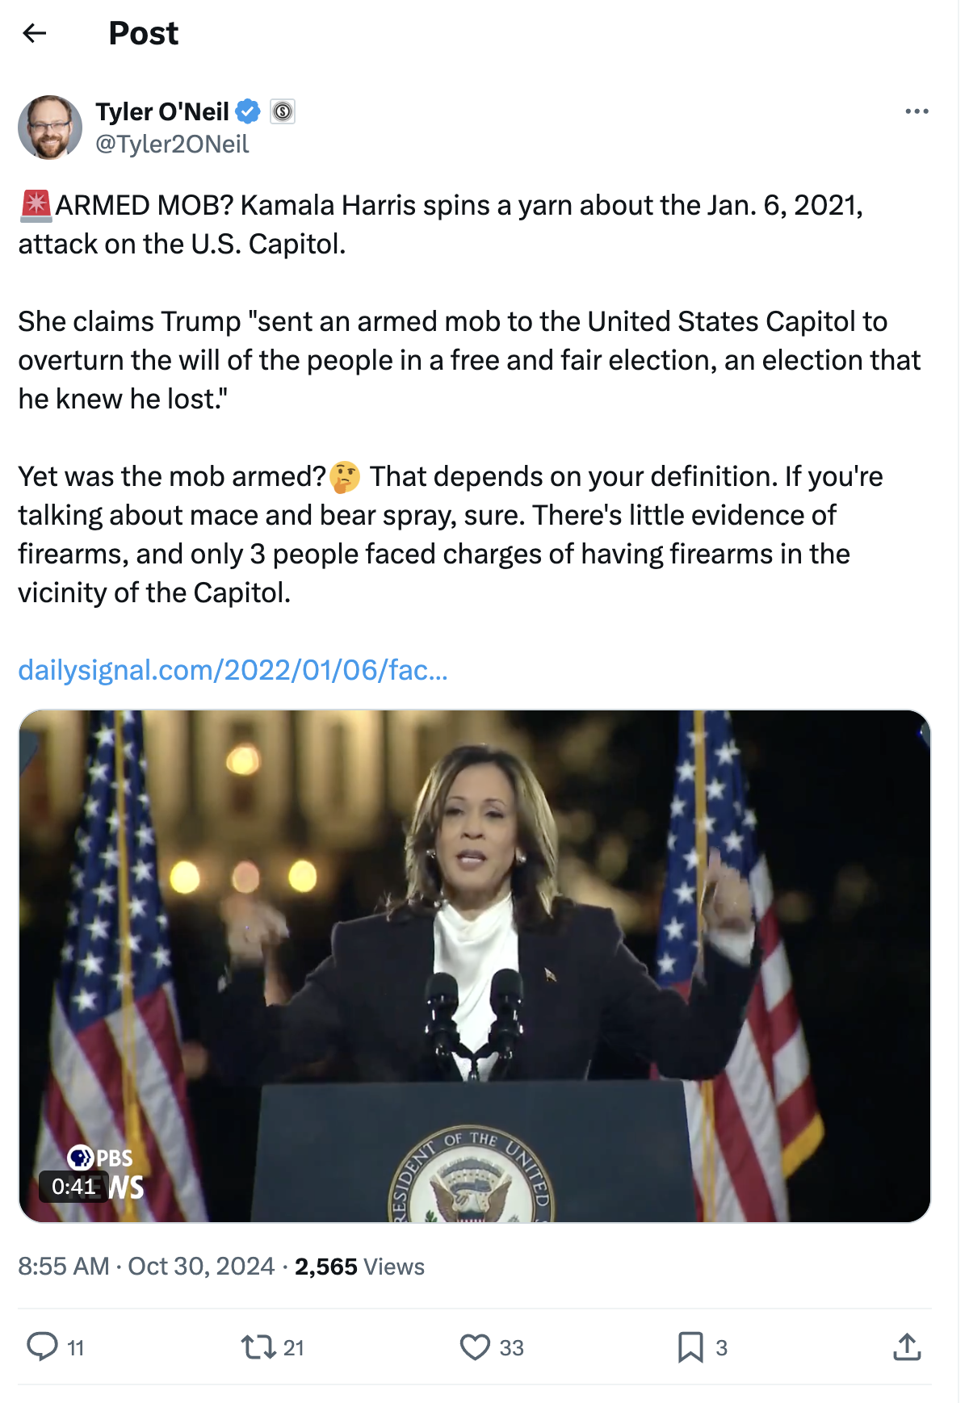Click the post timestamp 8:55 AM

(64, 1267)
